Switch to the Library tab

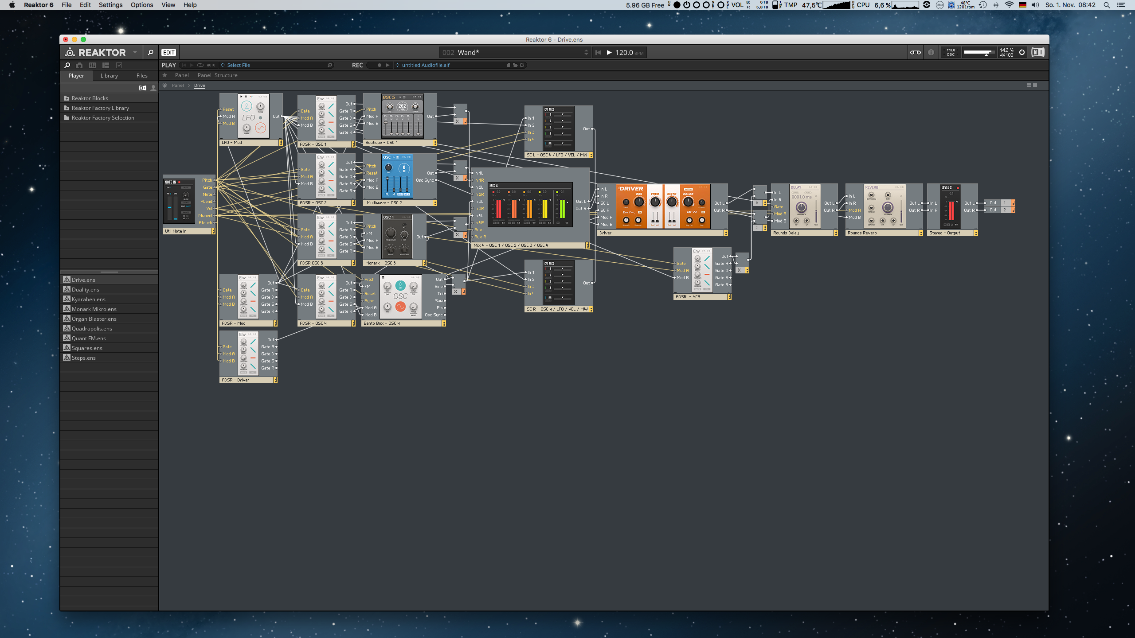click(x=109, y=76)
